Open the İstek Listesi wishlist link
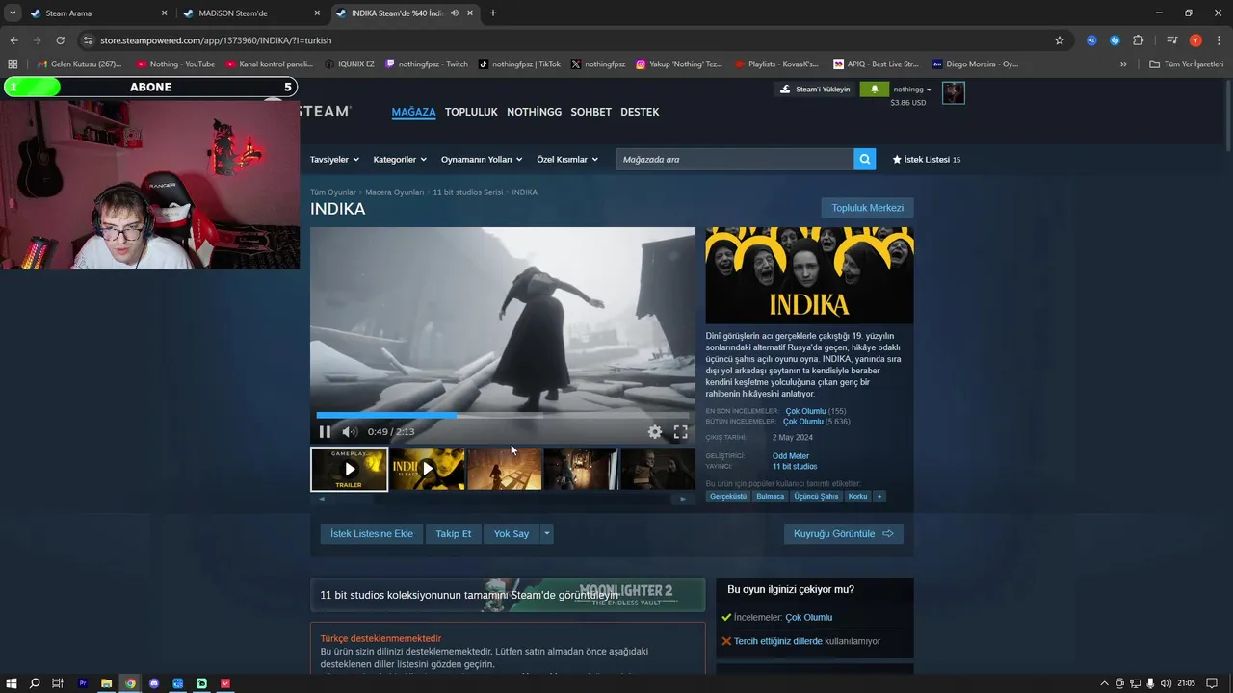 [927, 159]
